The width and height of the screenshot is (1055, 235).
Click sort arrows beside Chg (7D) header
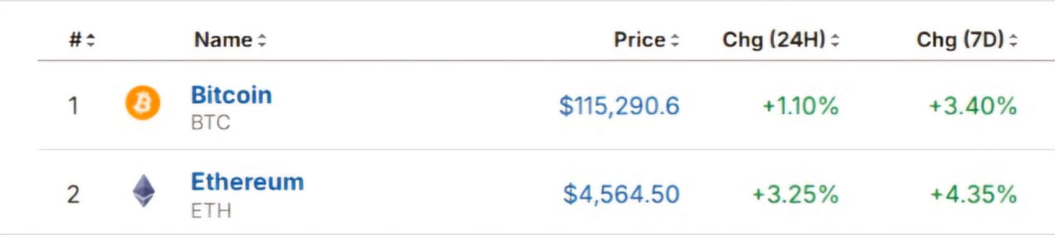pos(1013,40)
